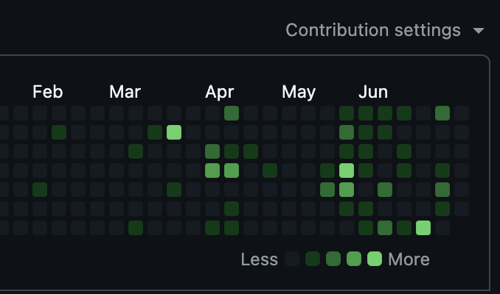Click the Mar month label
Viewport: 500px width, 294px height.
(125, 92)
